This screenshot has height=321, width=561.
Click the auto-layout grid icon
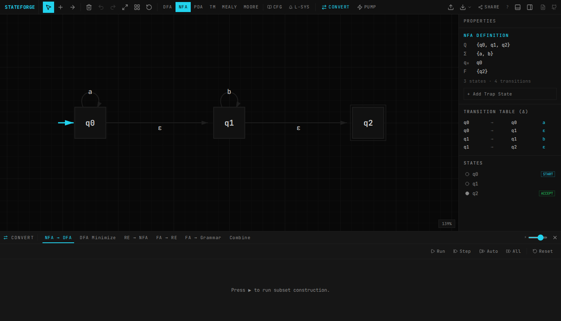137,7
